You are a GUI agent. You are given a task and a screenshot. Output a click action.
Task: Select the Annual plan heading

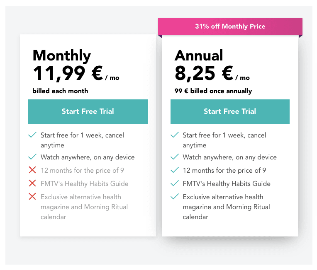pos(199,55)
